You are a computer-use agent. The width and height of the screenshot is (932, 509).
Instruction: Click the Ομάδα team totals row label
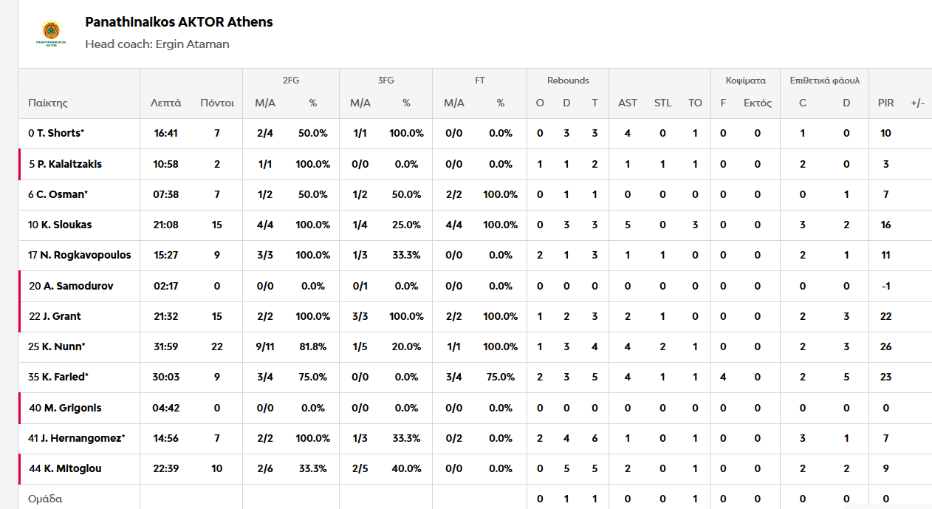tap(45, 499)
